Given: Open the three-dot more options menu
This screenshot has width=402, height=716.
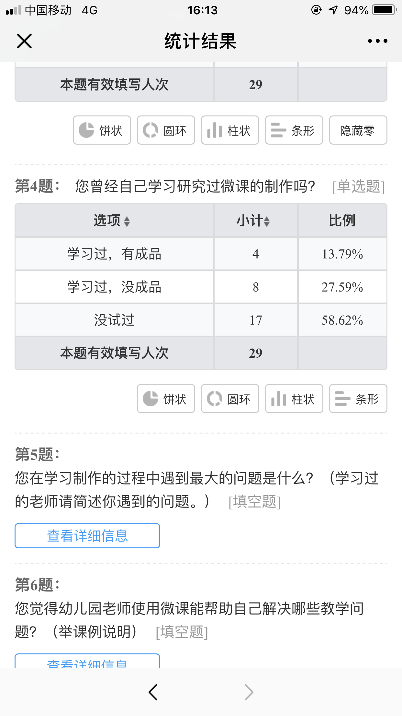Looking at the screenshot, I should 377,41.
